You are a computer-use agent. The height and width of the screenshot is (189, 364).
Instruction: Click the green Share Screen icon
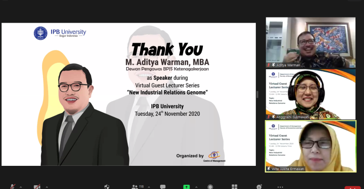(186, 187)
